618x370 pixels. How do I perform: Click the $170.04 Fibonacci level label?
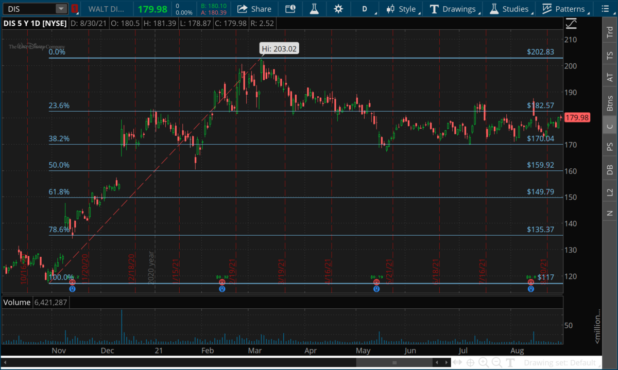(540, 138)
